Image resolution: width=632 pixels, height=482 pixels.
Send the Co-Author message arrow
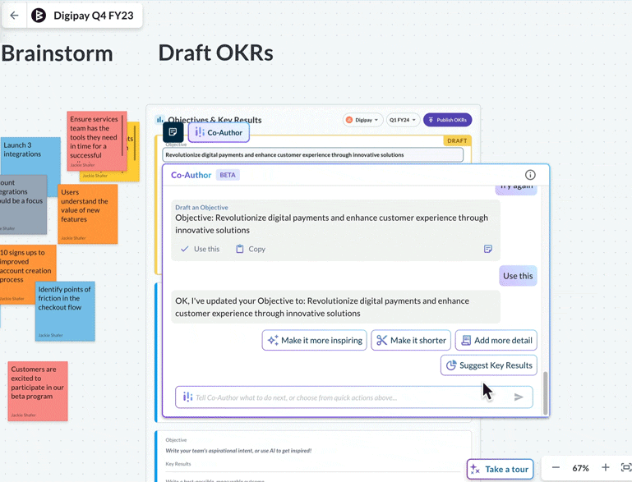point(519,397)
